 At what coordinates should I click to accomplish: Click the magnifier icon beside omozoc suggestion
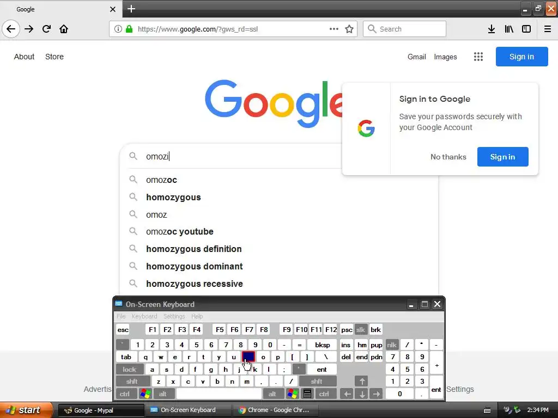(x=133, y=180)
